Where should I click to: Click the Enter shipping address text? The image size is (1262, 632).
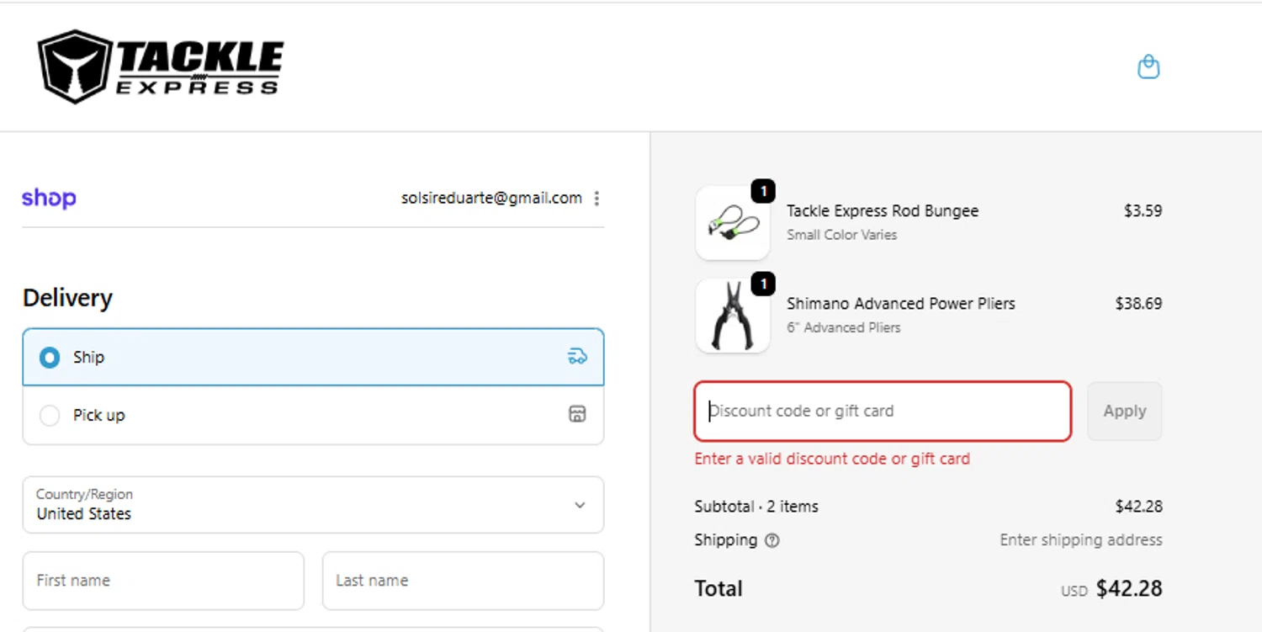point(1081,540)
